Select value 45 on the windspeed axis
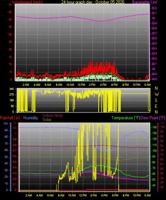Viewport: 166px width, 200px height. pyautogui.click(x=10, y=12)
